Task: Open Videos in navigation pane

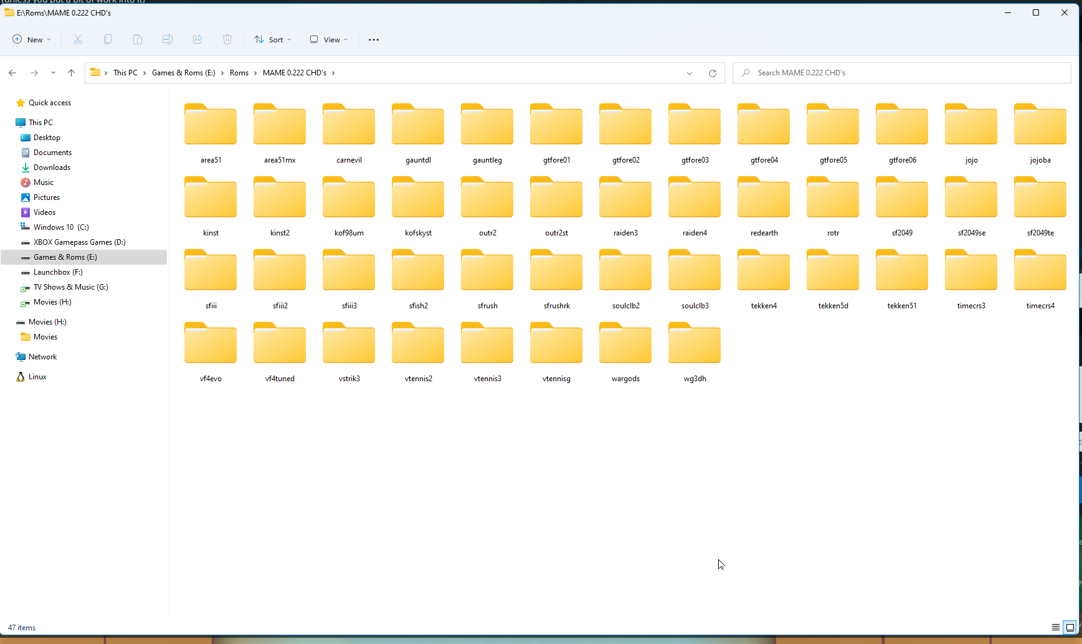Action: (38, 212)
